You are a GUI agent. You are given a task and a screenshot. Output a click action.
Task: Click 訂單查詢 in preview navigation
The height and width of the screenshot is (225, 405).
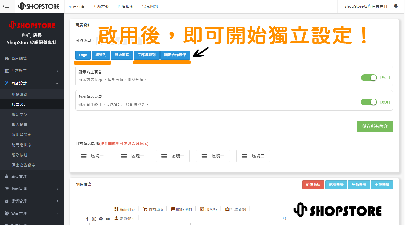click(236, 209)
